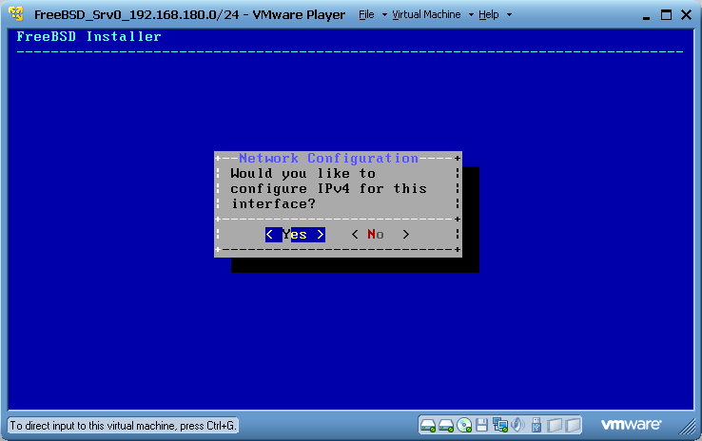The height and width of the screenshot is (441, 702).
Task: Click the dropdown arrow after Help
Action: pyautogui.click(x=509, y=15)
